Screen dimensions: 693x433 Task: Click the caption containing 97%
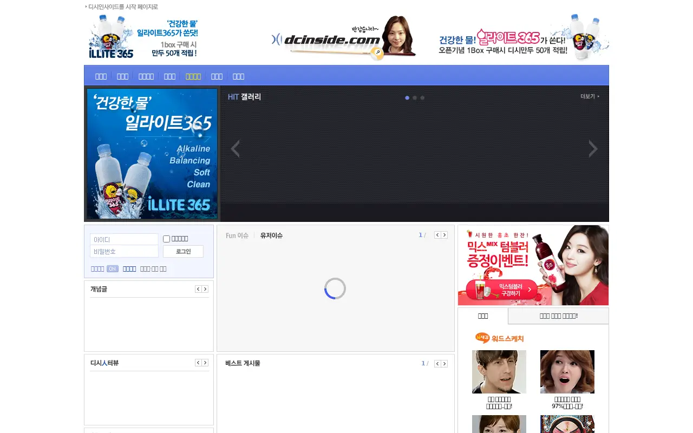567,403
